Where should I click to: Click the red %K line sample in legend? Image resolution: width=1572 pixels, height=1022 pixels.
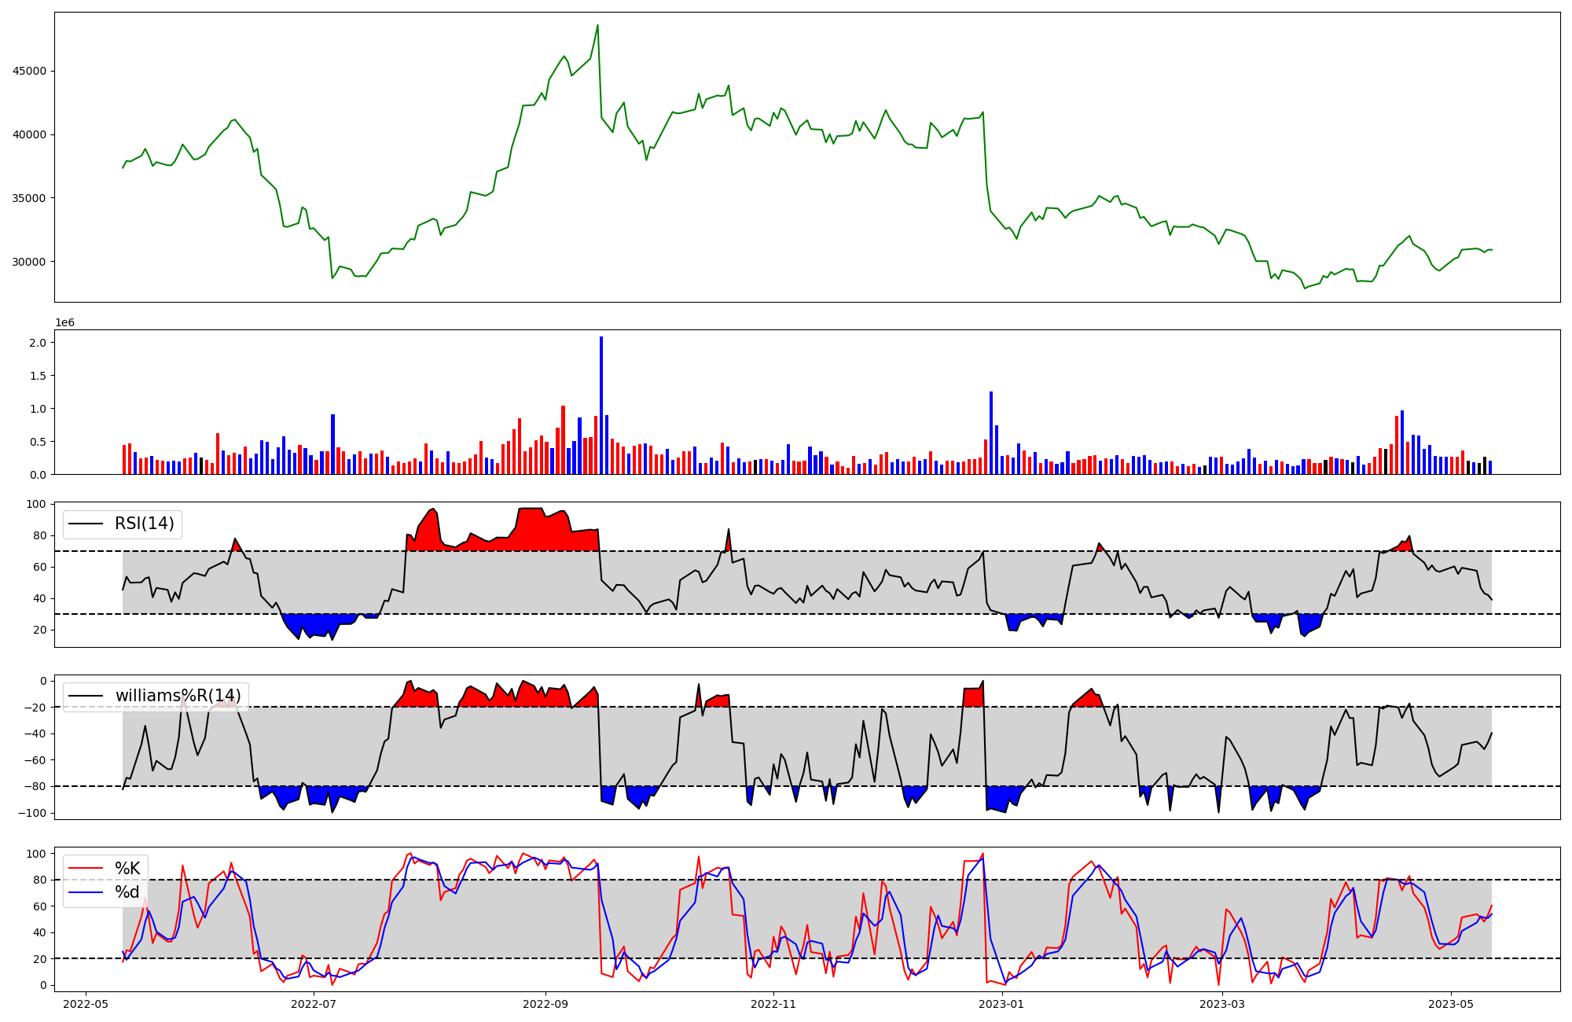click(x=86, y=869)
